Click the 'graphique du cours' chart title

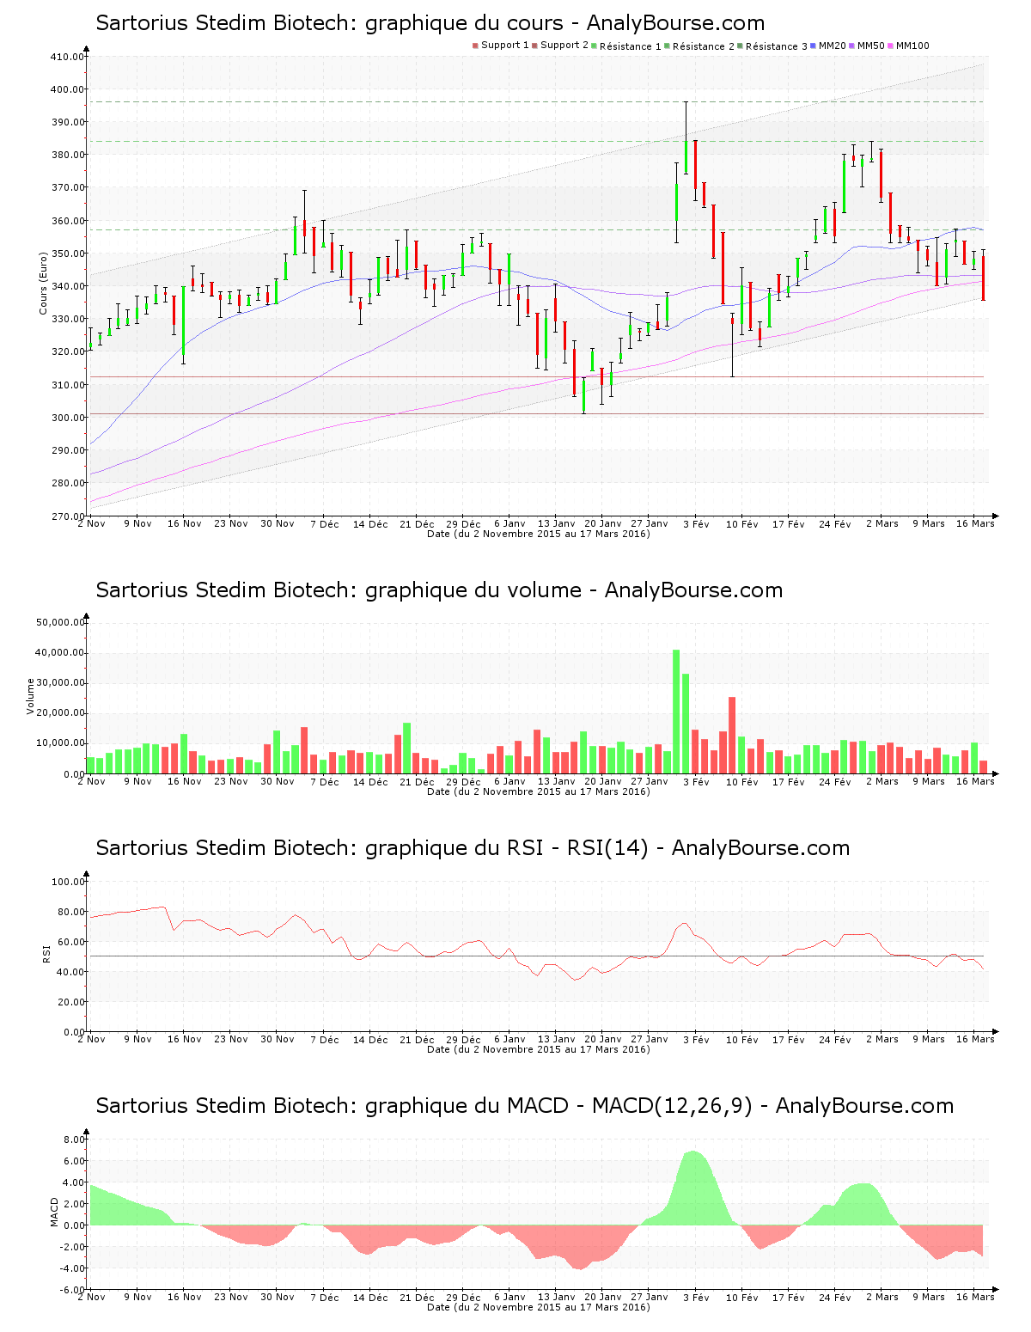click(430, 23)
